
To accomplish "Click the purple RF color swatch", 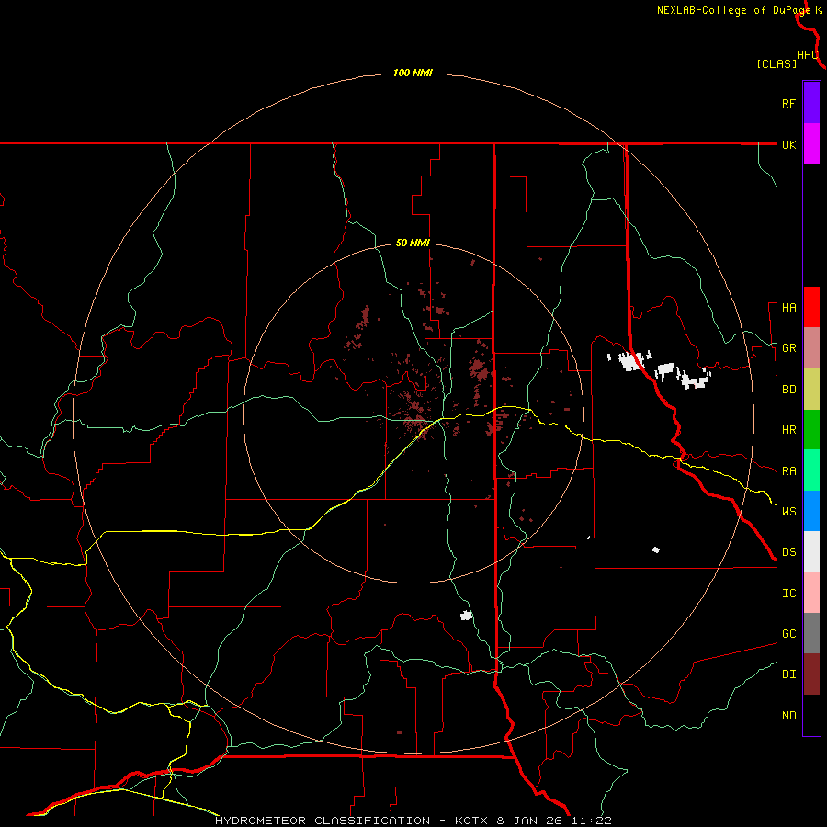I will click(x=811, y=103).
